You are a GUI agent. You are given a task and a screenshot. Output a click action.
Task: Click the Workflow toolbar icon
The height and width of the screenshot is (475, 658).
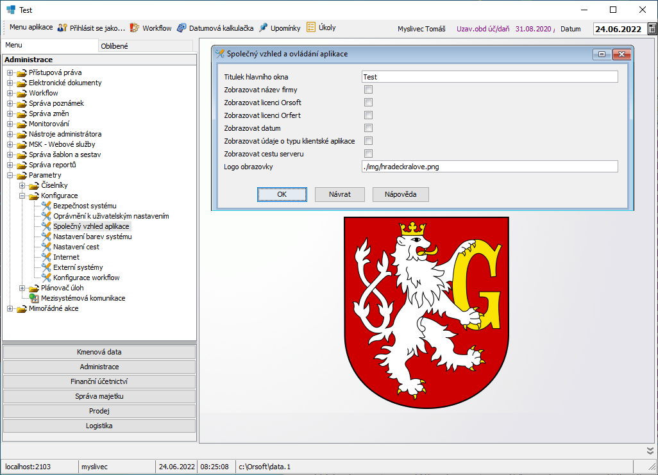(x=135, y=28)
